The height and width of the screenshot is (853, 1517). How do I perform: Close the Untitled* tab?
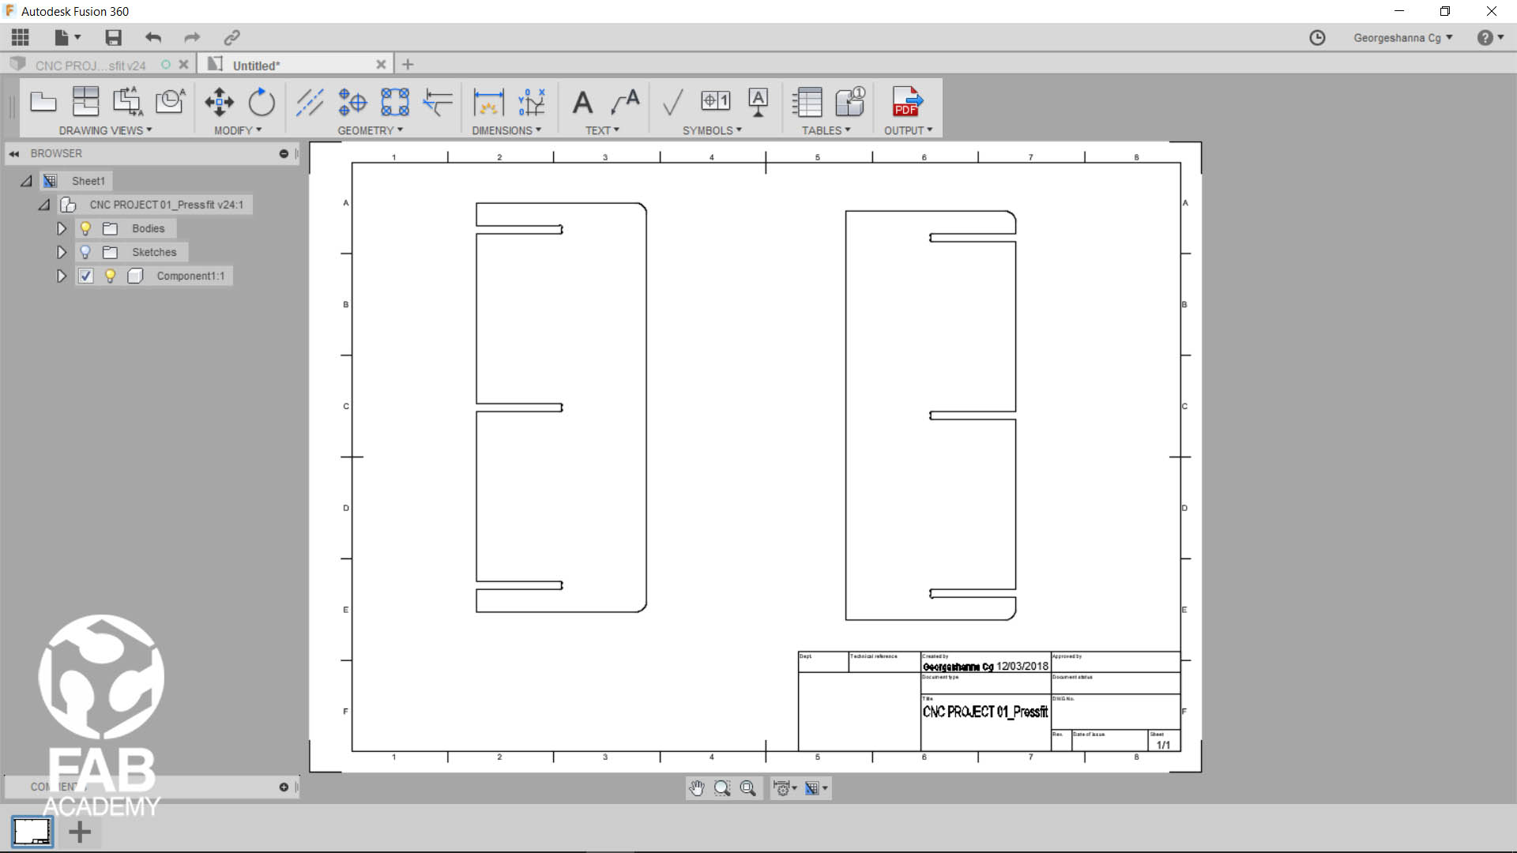point(381,65)
